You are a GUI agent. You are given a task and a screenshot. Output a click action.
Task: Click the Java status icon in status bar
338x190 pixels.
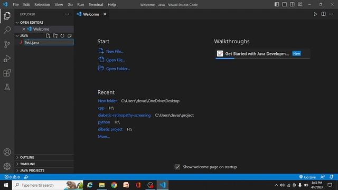(x=26, y=177)
